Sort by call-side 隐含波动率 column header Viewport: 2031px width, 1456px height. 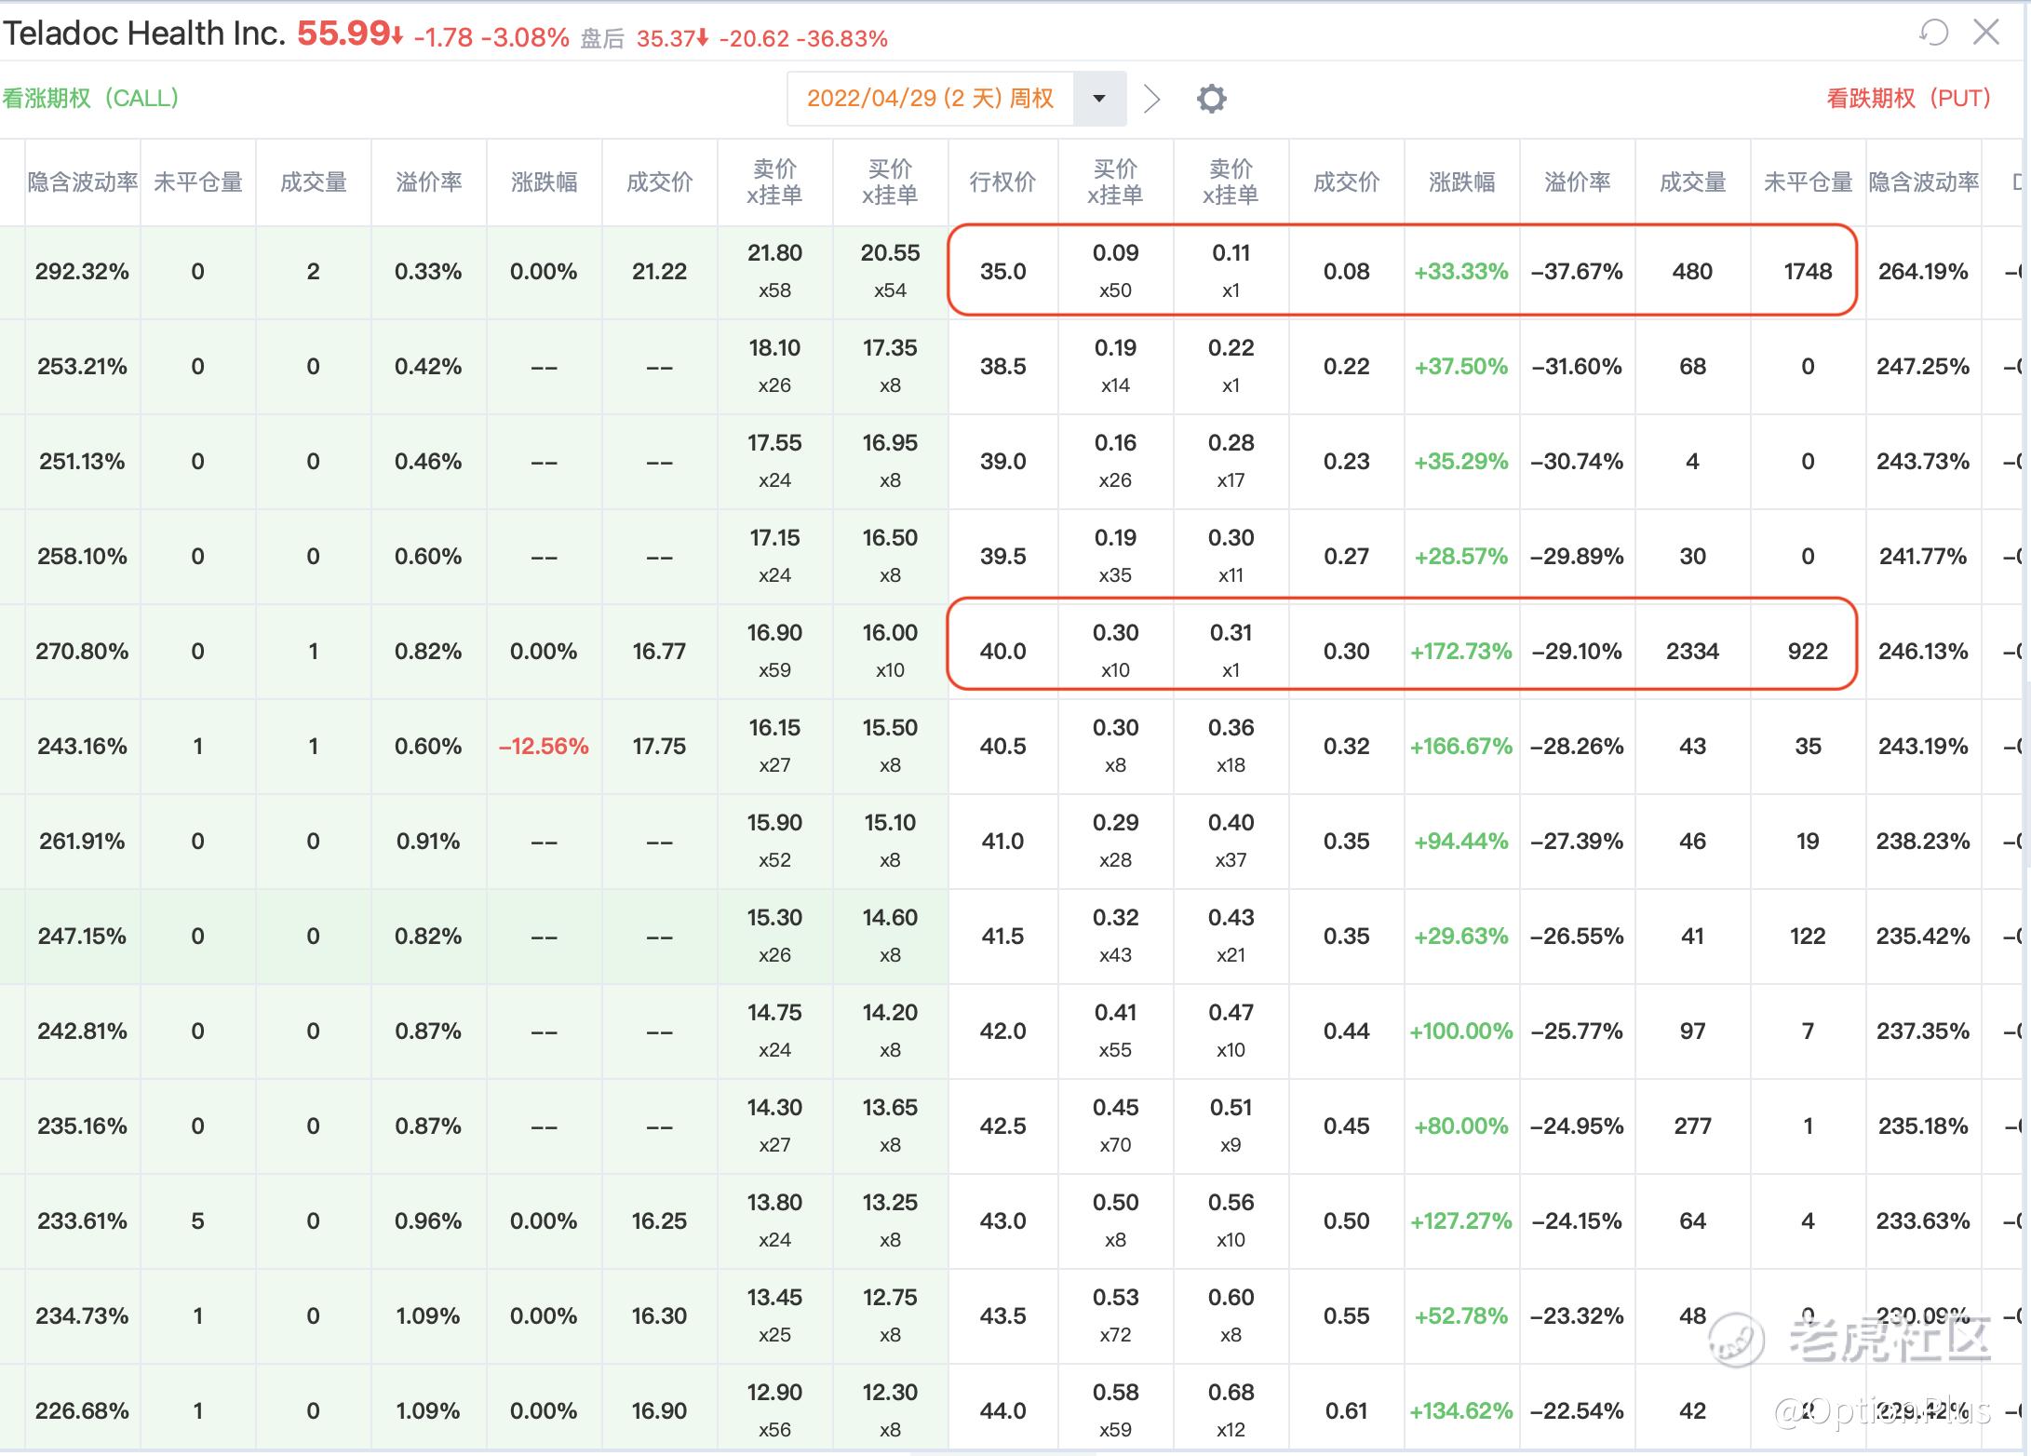point(82,182)
